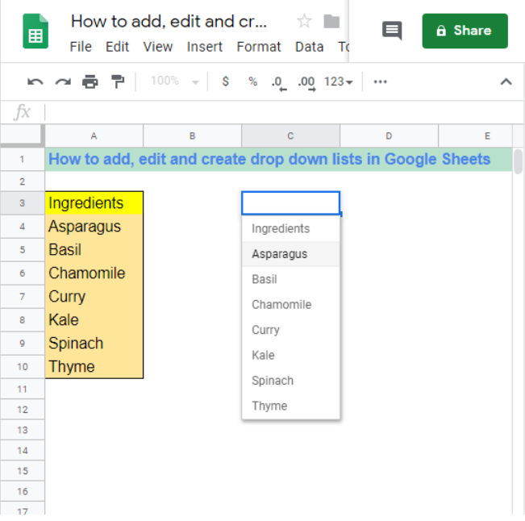Viewport: 525px width, 521px height.
Task: Click the vertical scrollbar thumb
Action: point(518,162)
